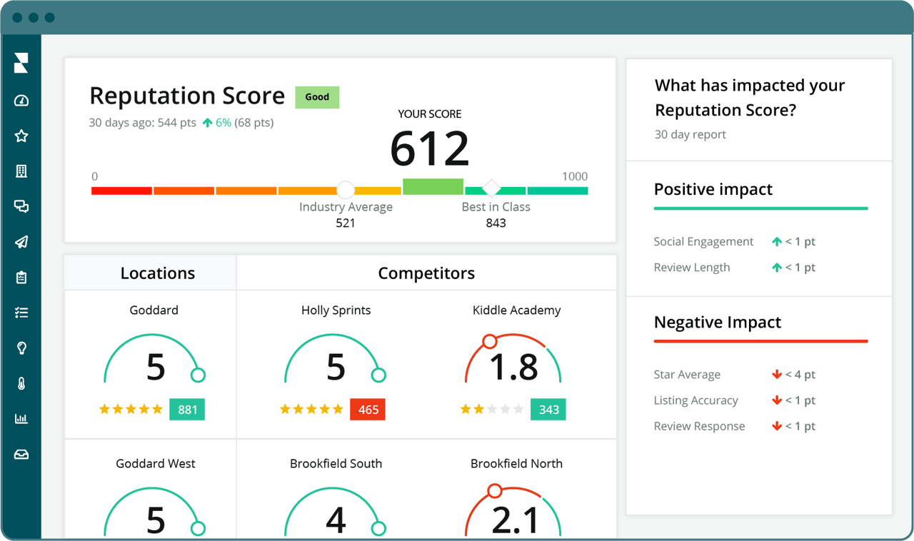The width and height of the screenshot is (914, 541).
Task: Click the green Good status badge
Action: coord(317,97)
